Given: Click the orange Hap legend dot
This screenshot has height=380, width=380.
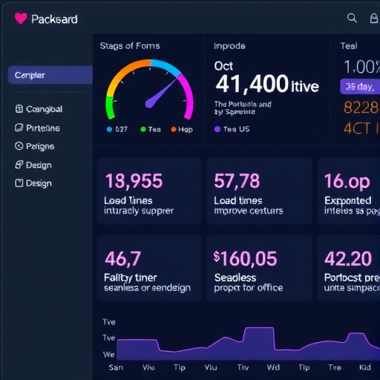Looking at the screenshot, I should tap(174, 129).
